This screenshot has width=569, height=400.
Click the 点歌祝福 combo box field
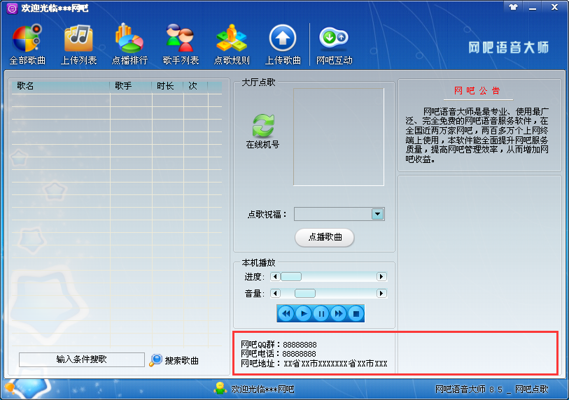coord(339,214)
